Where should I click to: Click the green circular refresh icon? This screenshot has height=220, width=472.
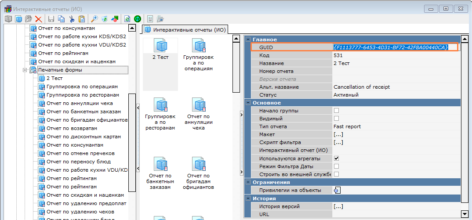138,19
